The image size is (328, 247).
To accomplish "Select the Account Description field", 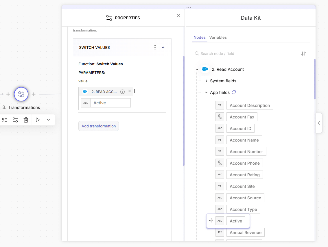I will pos(250,105).
